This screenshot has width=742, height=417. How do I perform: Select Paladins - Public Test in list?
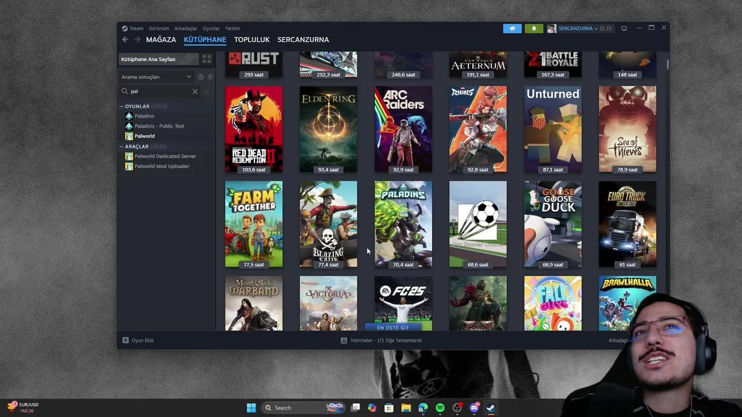pos(159,126)
